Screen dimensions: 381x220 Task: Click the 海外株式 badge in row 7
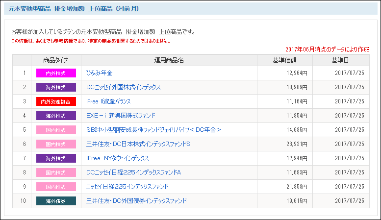pos(56,158)
